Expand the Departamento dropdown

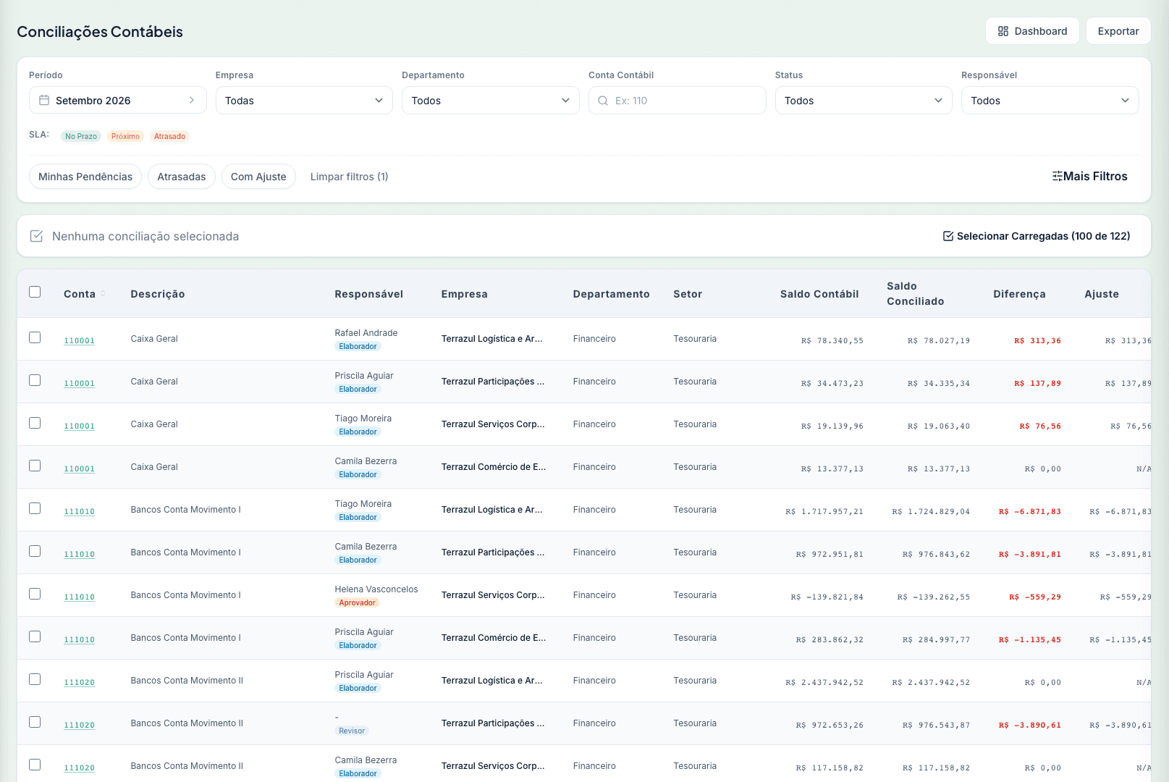point(491,101)
